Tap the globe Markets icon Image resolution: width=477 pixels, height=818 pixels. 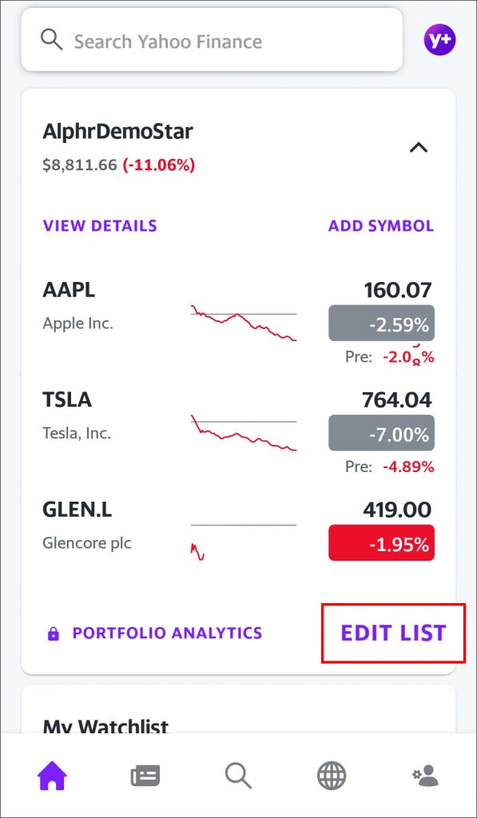[x=332, y=774]
